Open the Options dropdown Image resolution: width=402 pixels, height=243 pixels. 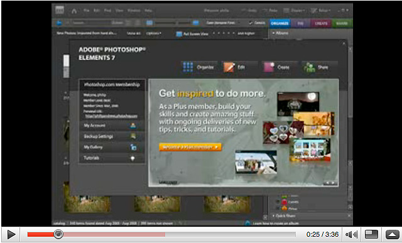pyautogui.click(x=153, y=33)
